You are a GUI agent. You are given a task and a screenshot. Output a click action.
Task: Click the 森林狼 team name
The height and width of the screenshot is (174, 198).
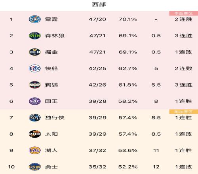click(x=55, y=36)
